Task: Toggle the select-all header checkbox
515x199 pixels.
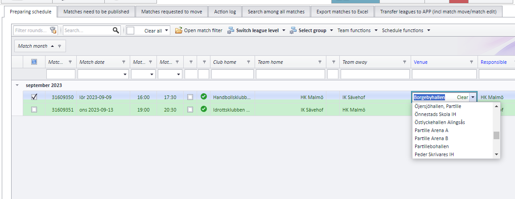Action: click(34, 62)
